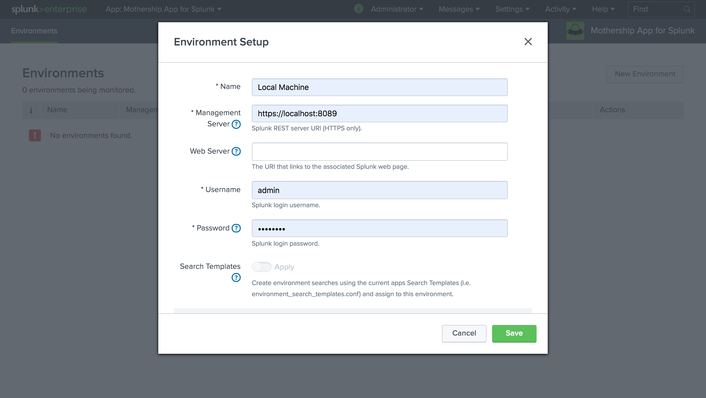
Task: Click the Mothership UFO app icon
Action: pos(575,31)
